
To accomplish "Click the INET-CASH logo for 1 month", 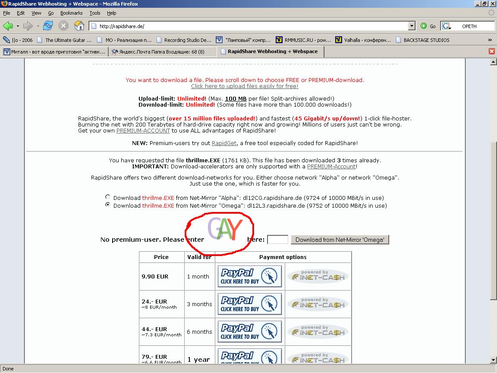I will [318, 276].
